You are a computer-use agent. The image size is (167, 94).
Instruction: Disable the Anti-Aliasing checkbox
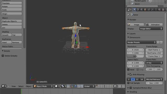(x=131, y=74)
